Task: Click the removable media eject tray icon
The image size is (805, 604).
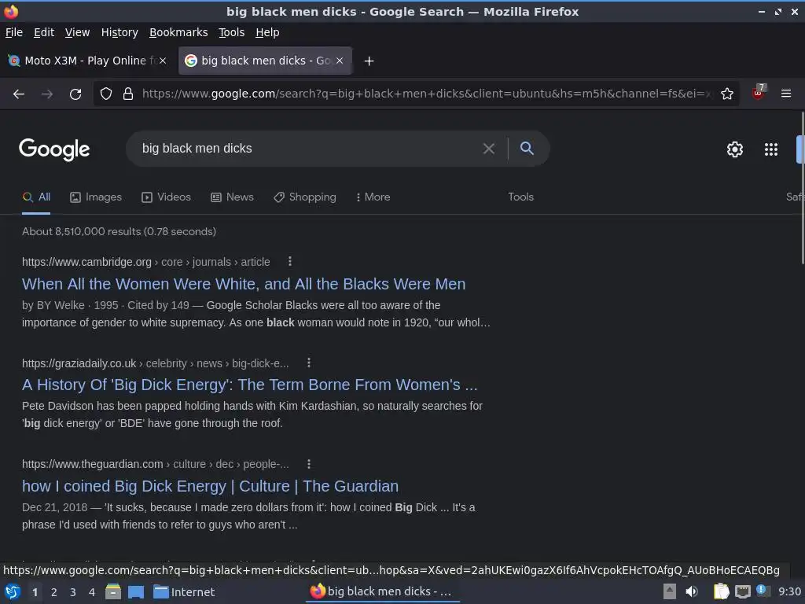Action: coord(670,591)
